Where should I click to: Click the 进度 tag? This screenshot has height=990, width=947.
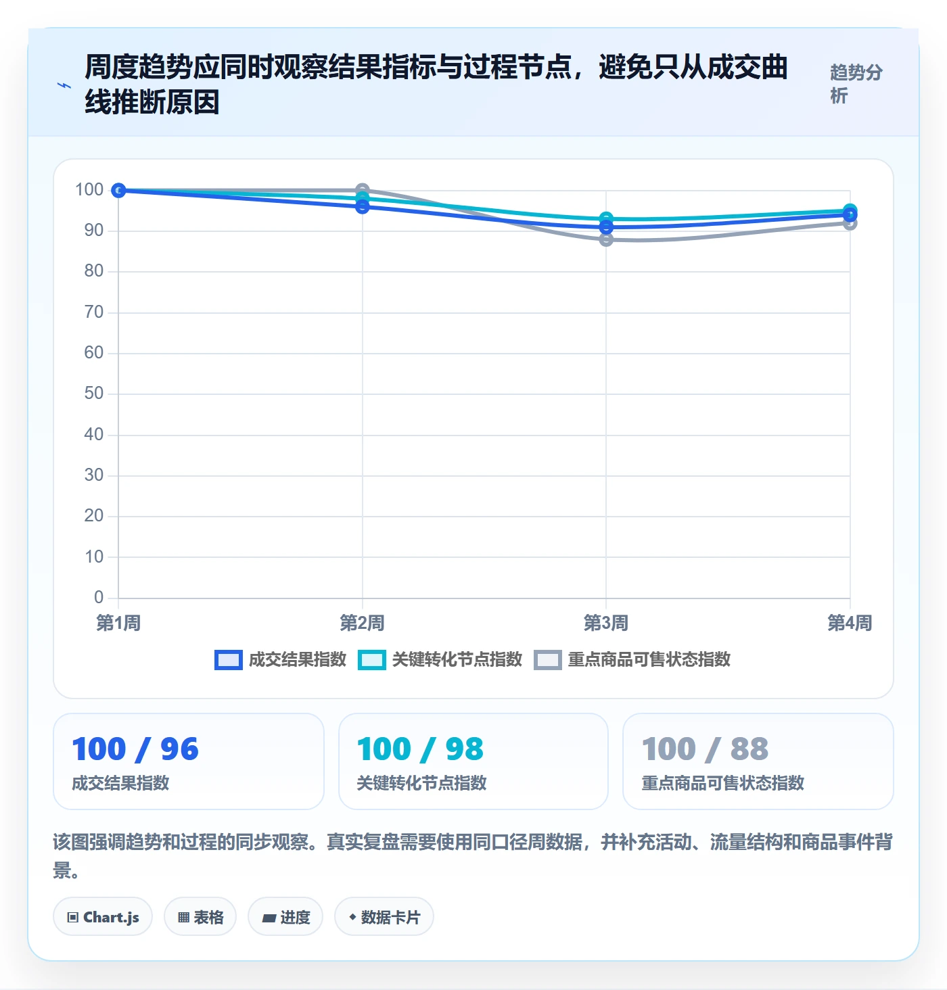coord(285,917)
